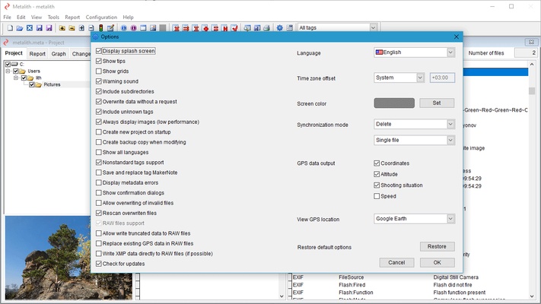Click the right panel scroll up arrow
Image resolution: width=541 pixels, height=304 pixels.
pos(532,65)
